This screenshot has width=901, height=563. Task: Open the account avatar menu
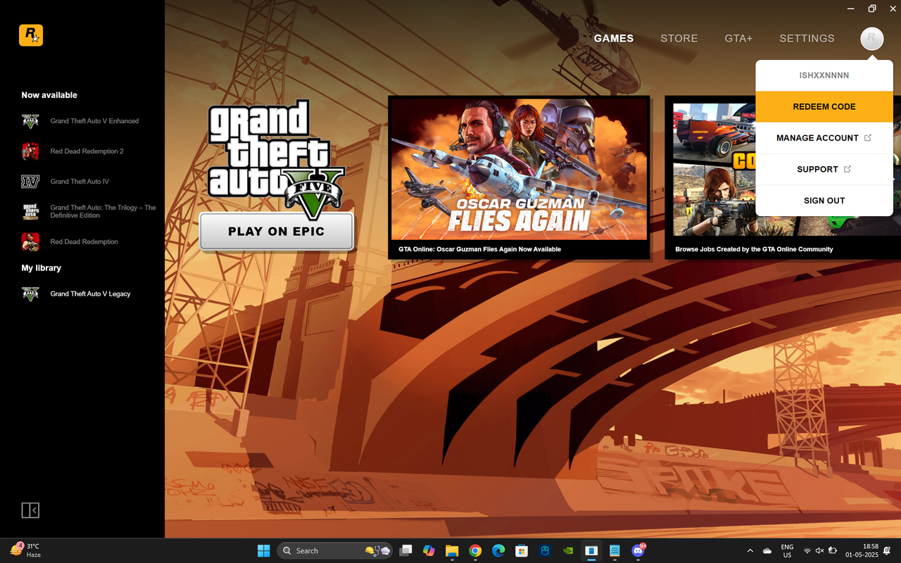871,39
